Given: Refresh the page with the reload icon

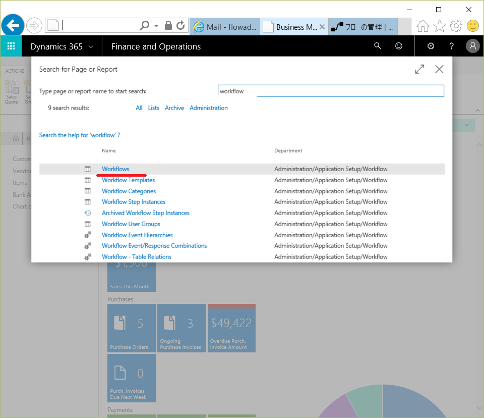Looking at the screenshot, I should (180, 25).
